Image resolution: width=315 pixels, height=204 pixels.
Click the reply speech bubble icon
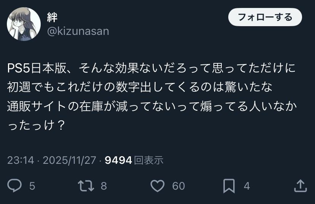14,185
